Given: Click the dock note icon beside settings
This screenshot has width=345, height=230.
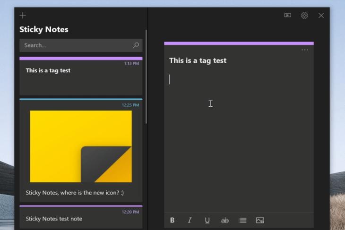Looking at the screenshot, I should [287, 15].
